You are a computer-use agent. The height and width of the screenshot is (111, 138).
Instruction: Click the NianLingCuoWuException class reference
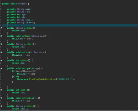click(42, 79)
